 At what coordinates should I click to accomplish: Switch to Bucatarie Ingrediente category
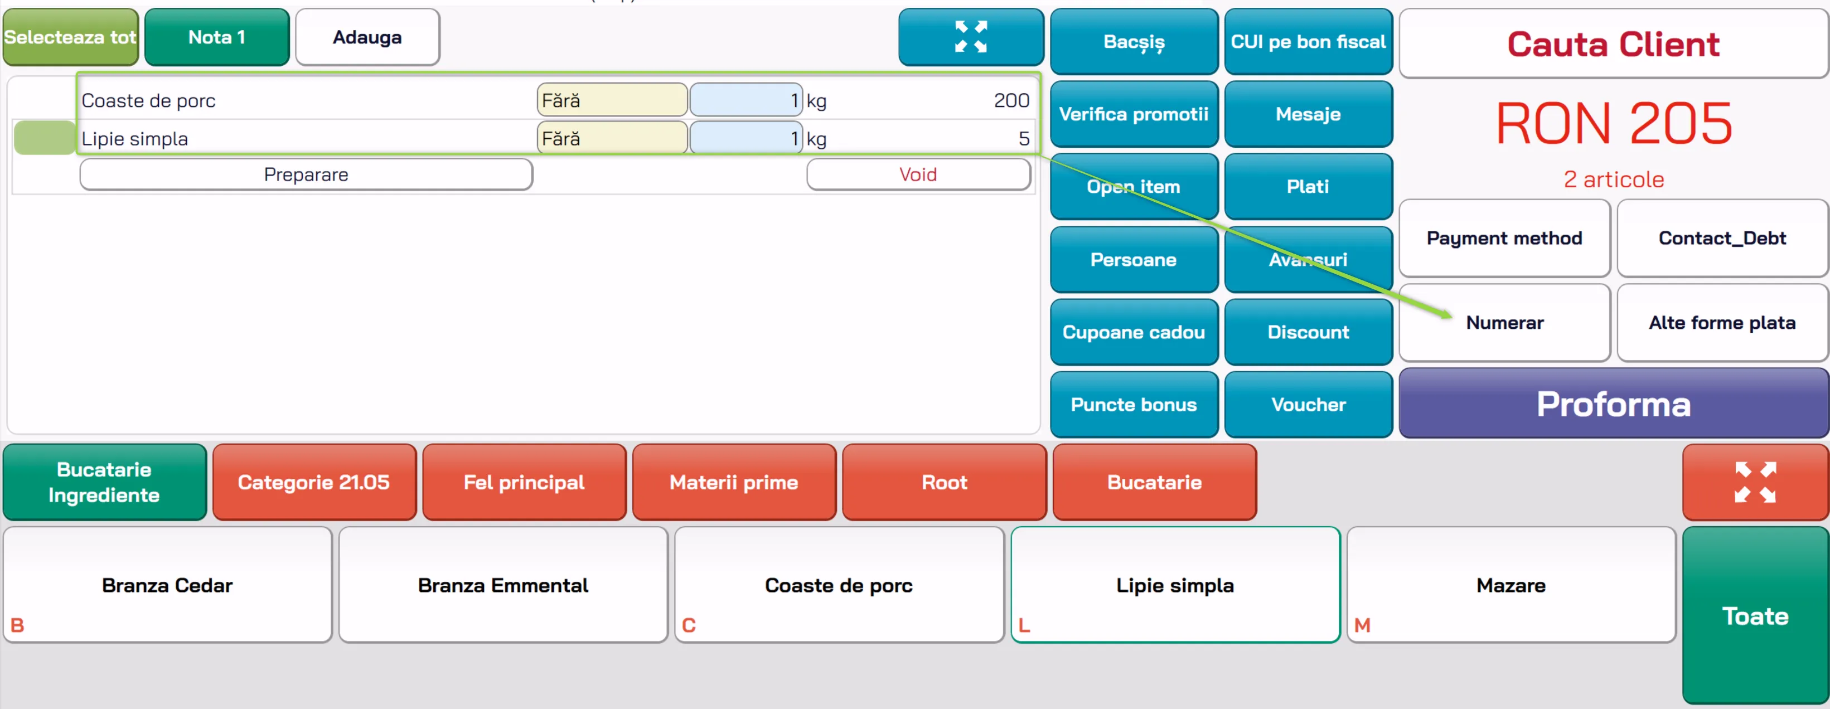pos(104,482)
